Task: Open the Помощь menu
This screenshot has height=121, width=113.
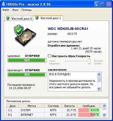Action: [27, 10]
